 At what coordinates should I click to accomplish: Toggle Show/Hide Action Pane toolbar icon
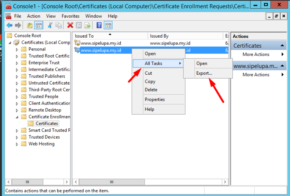click(108, 25)
